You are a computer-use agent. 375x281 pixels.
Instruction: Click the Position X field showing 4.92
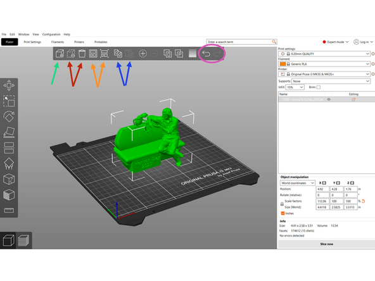(322, 189)
